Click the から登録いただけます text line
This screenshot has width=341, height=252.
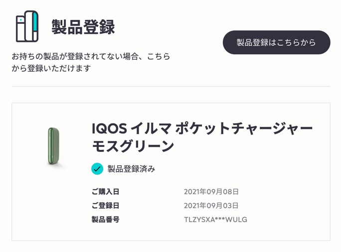(51, 68)
